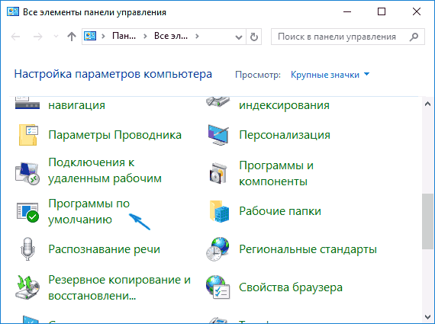This screenshot has height=324, width=435.
Task: Expand chevron after Все эл... breadcrumb
Action: [x=197, y=36]
